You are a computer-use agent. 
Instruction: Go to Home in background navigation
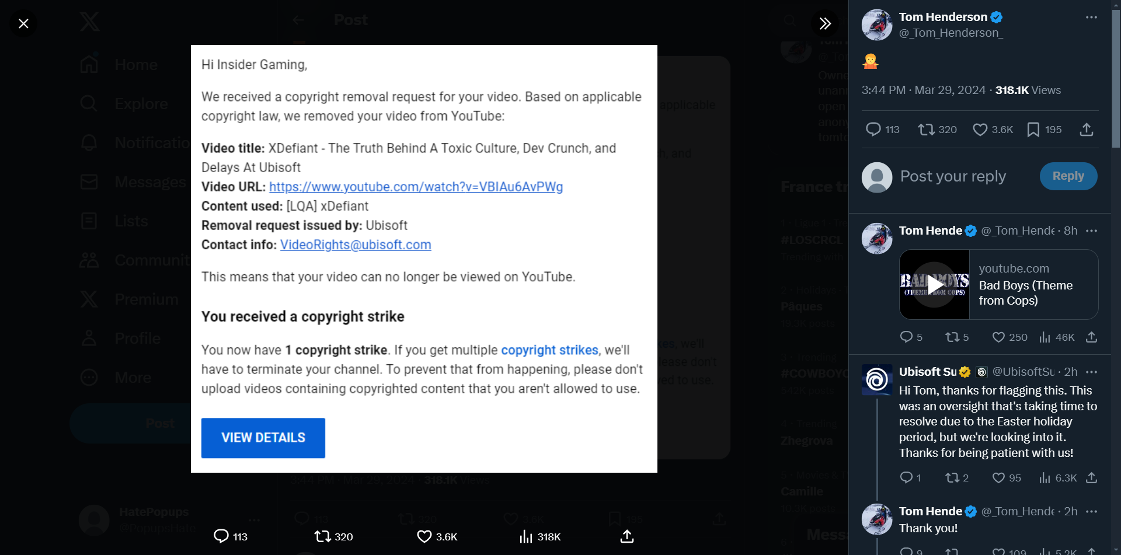120,65
